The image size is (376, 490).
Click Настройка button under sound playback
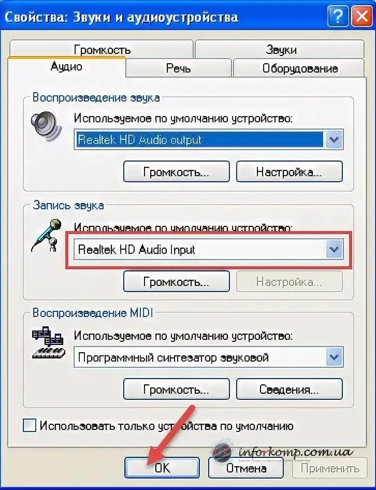pos(290,171)
